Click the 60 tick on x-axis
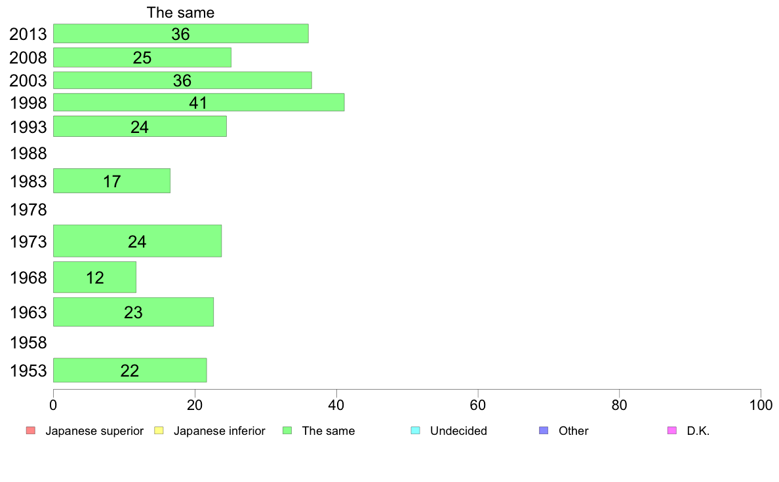This screenshot has width=779, height=482. (x=477, y=405)
